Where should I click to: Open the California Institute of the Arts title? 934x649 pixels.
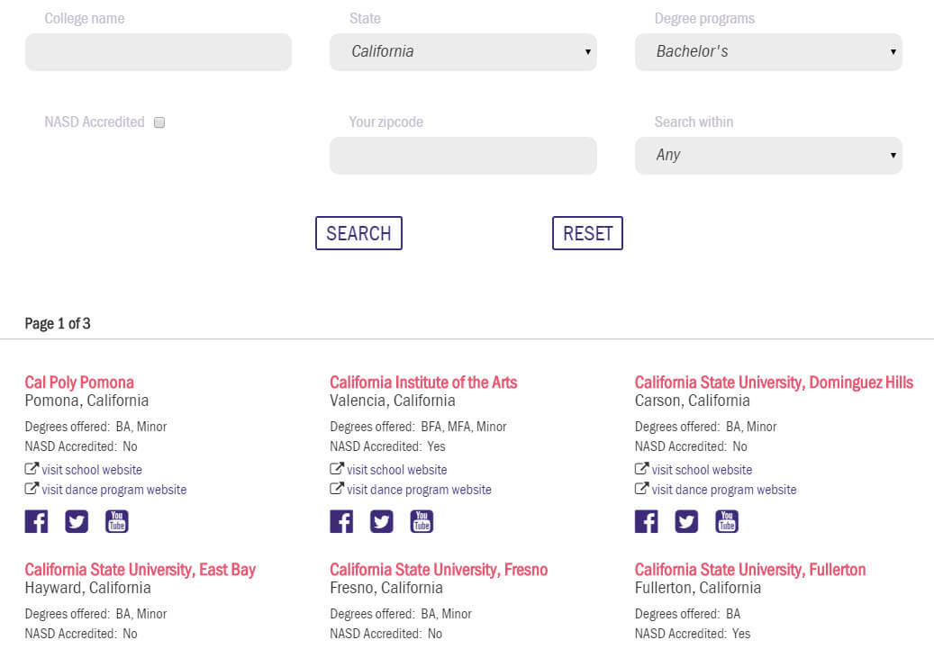pyautogui.click(x=423, y=383)
